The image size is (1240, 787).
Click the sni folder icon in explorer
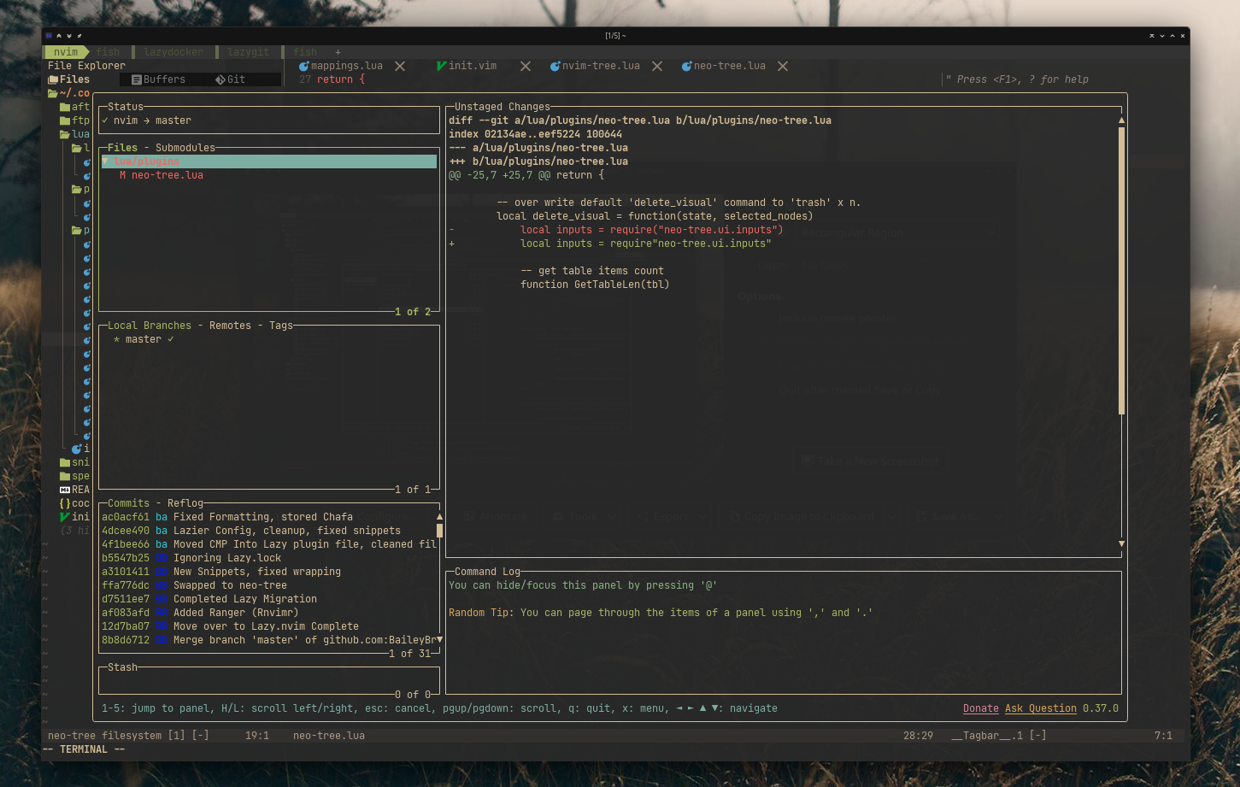tap(65, 462)
